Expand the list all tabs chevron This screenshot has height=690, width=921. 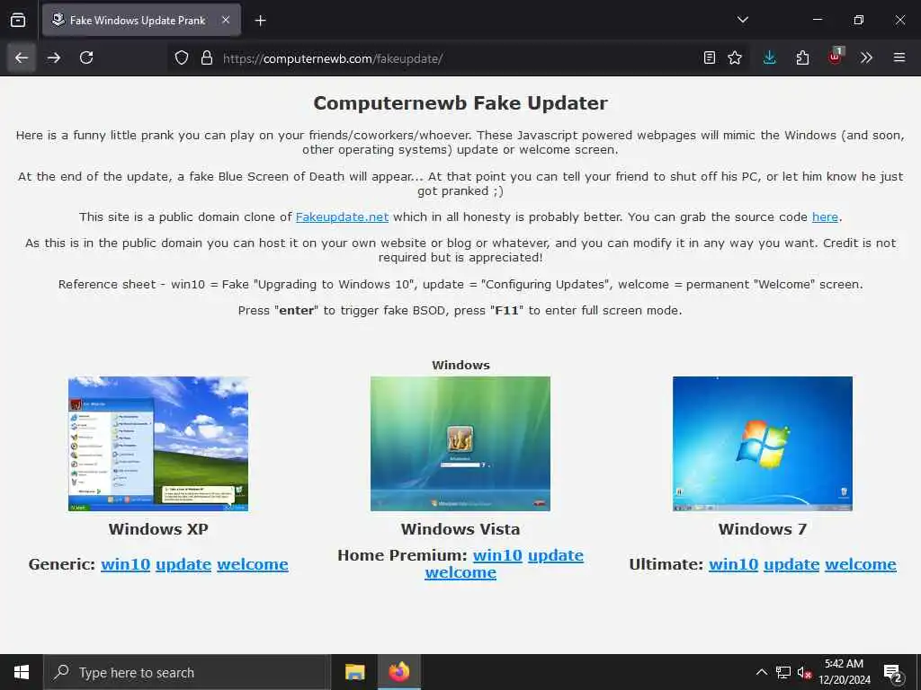[x=742, y=20]
